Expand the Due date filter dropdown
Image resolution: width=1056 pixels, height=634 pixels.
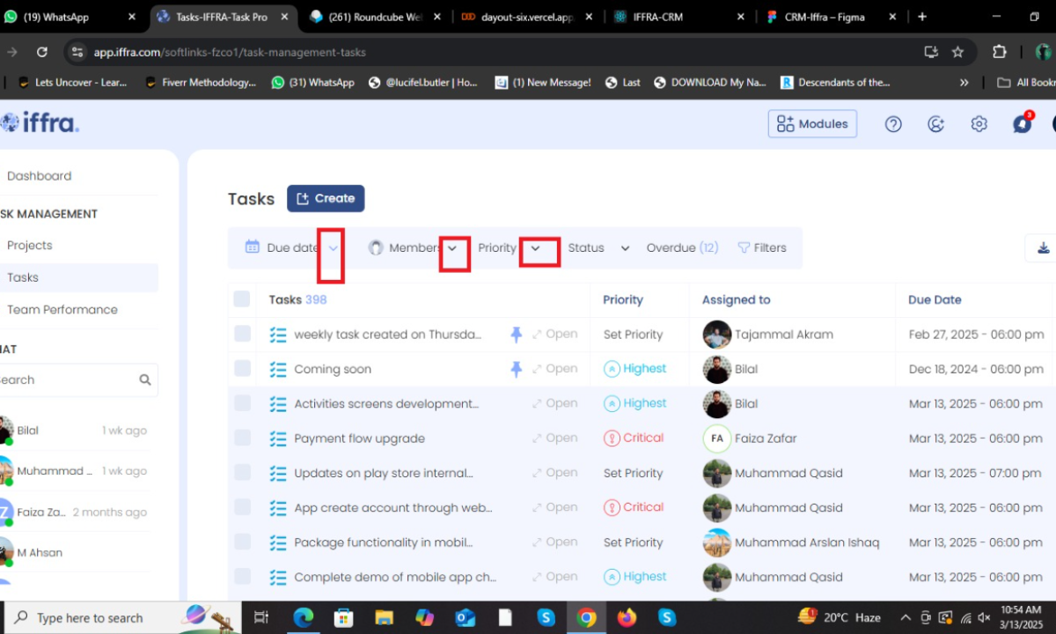(333, 248)
